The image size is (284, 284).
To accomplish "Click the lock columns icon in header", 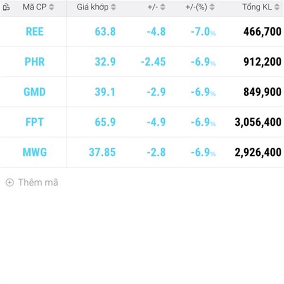I will [x=7, y=8].
